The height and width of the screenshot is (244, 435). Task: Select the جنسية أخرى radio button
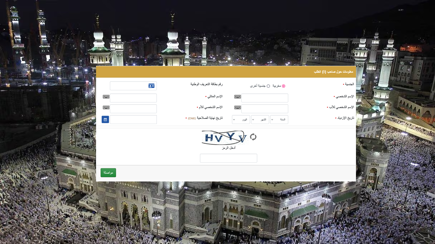[268, 86]
